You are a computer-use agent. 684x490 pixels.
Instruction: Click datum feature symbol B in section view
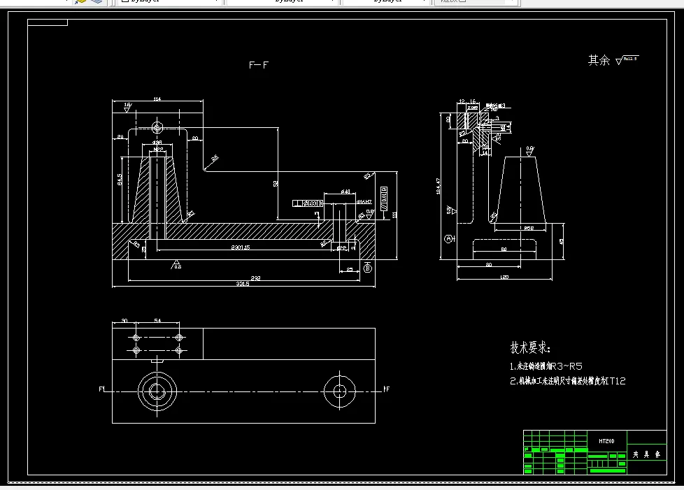[x=367, y=268]
